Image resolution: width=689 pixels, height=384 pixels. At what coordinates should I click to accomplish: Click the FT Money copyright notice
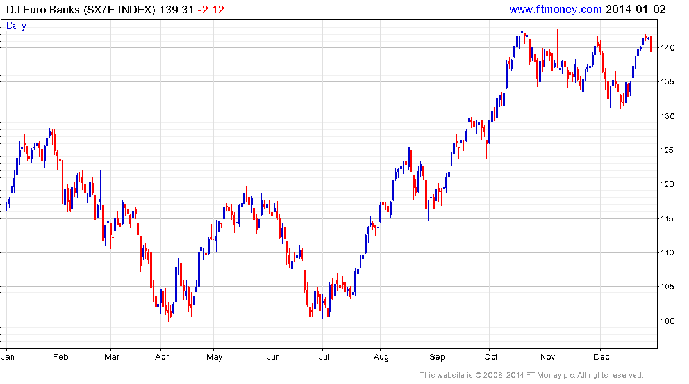click(x=531, y=375)
